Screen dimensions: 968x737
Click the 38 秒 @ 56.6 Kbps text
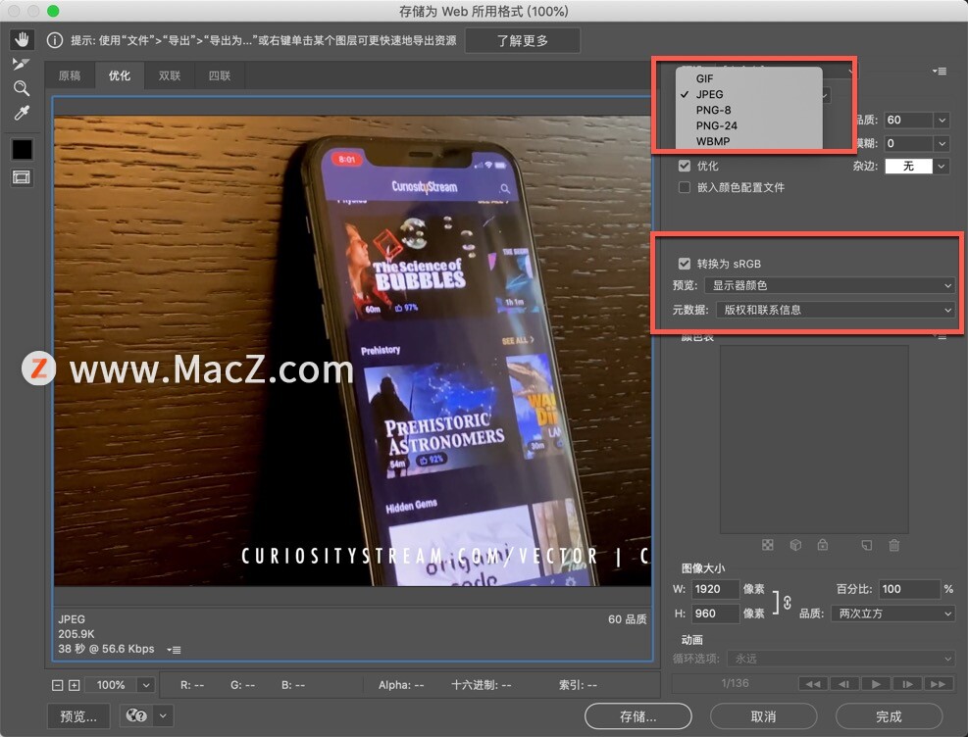(x=106, y=649)
